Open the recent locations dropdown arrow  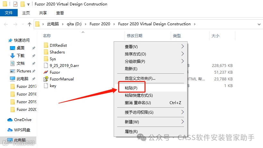pos(23,24)
